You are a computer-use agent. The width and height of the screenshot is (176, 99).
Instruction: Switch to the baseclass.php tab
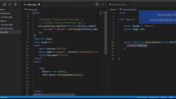pos(119,5)
